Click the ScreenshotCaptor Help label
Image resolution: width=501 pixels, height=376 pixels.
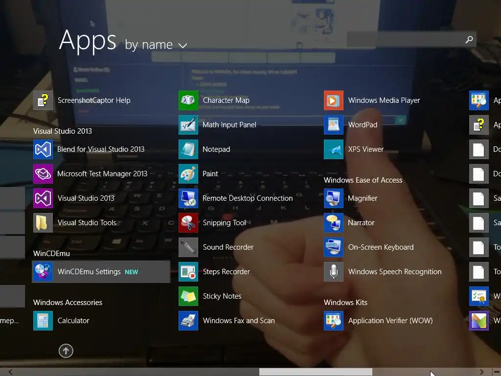pos(94,100)
